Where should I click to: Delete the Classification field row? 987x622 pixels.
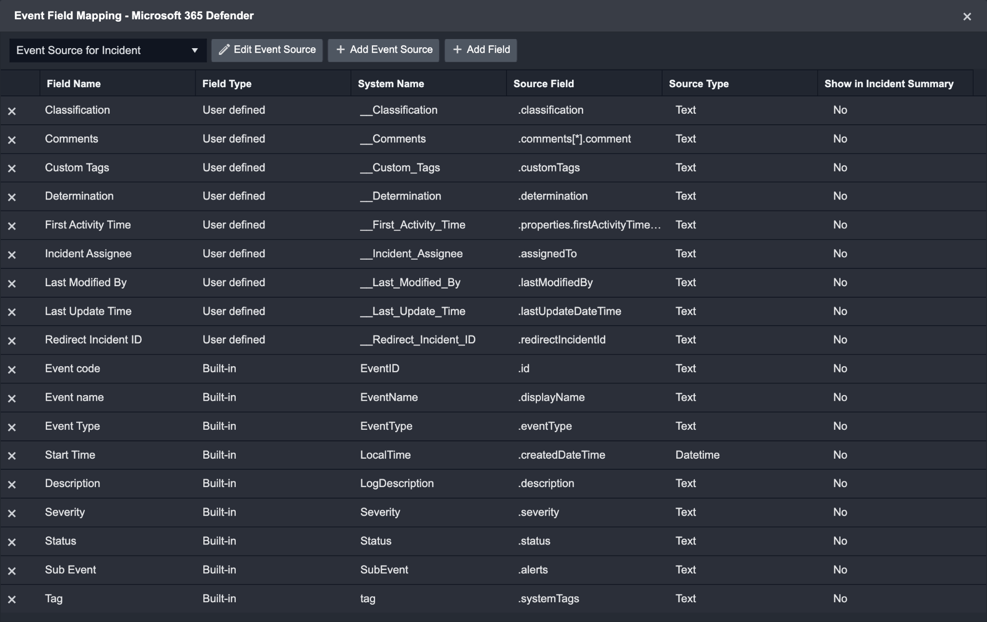[x=12, y=111]
